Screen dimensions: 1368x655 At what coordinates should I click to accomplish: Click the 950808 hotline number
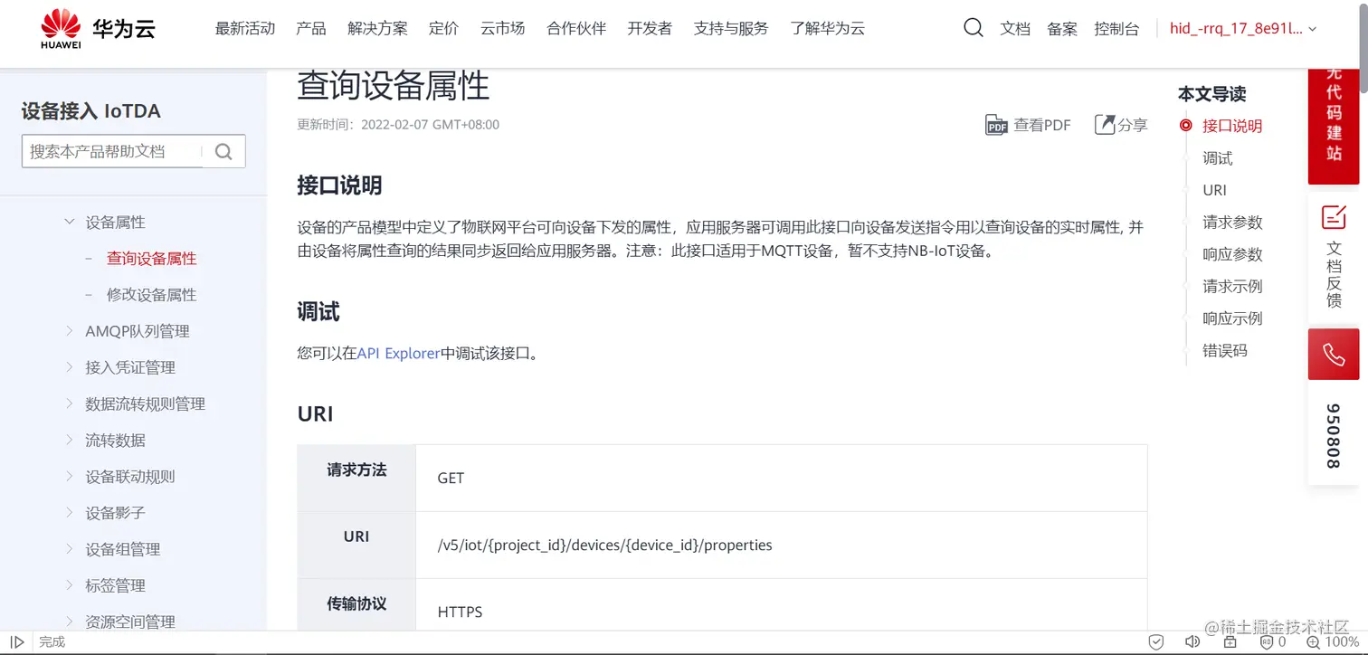click(1333, 436)
